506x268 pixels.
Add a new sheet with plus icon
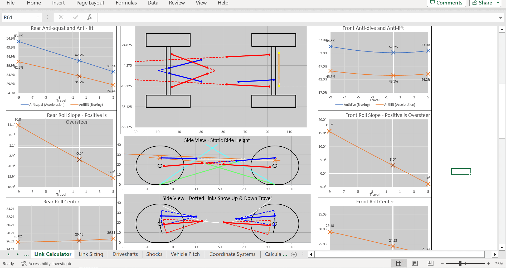tap(294, 255)
